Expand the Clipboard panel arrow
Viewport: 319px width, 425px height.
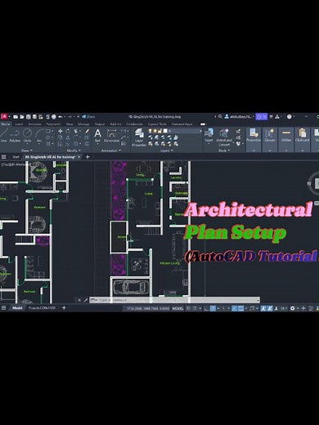(x=302, y=150)
